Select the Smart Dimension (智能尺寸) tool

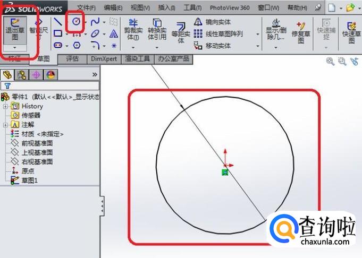[x=39, y=30]
